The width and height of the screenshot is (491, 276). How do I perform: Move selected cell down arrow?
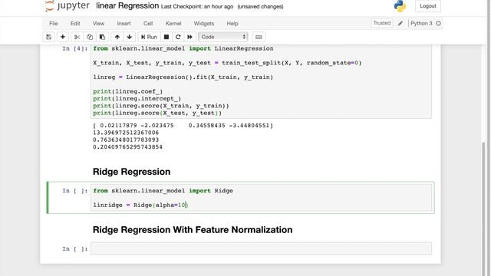[130, 37]
